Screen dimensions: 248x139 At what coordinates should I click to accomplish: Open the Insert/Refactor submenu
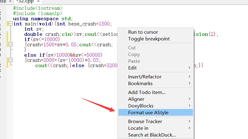click(156, 77)
